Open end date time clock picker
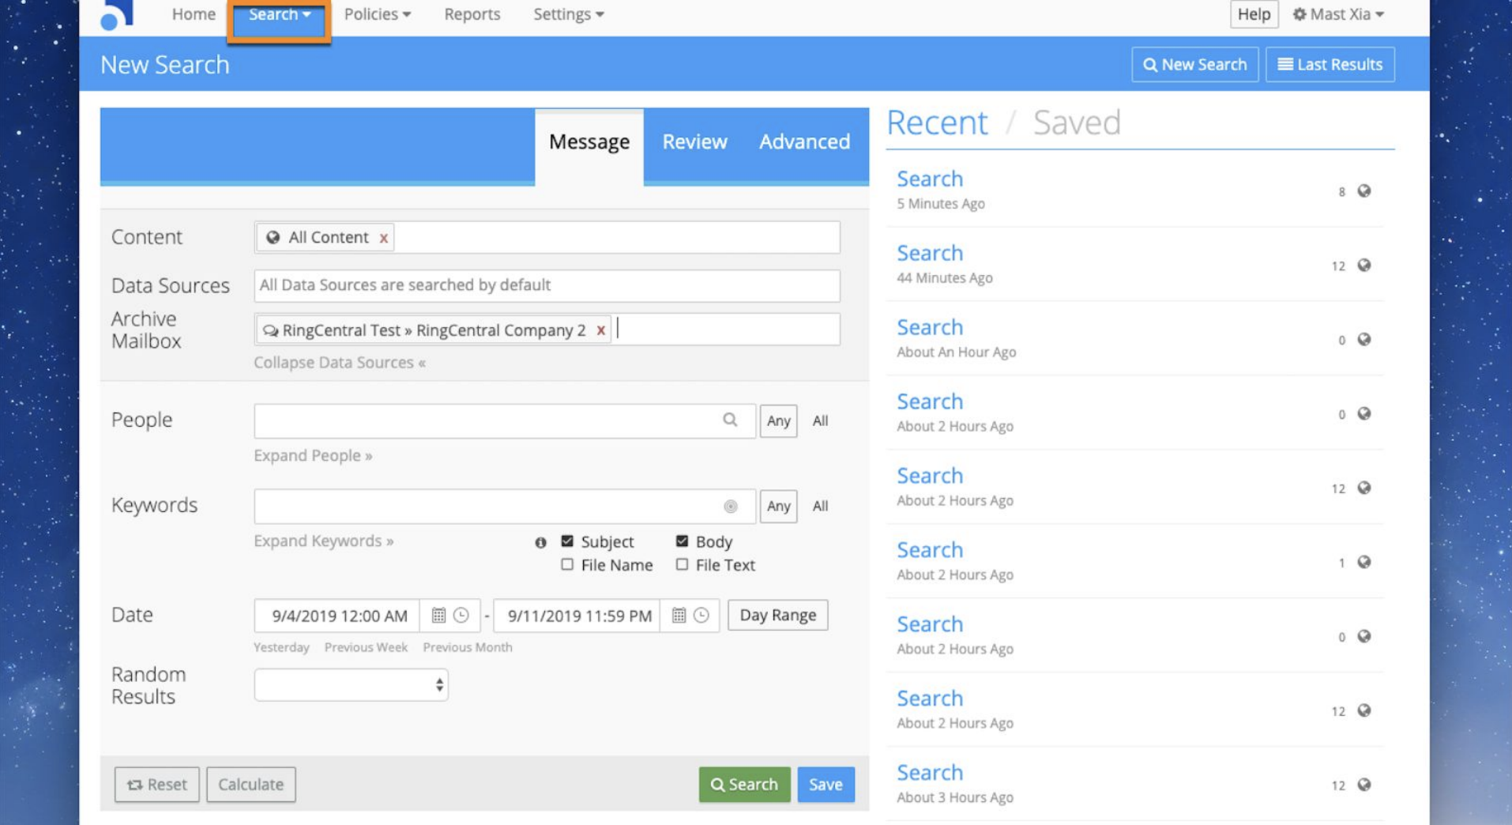The height and width of the screenshot is (825, 1512). (x=701, y=615)
